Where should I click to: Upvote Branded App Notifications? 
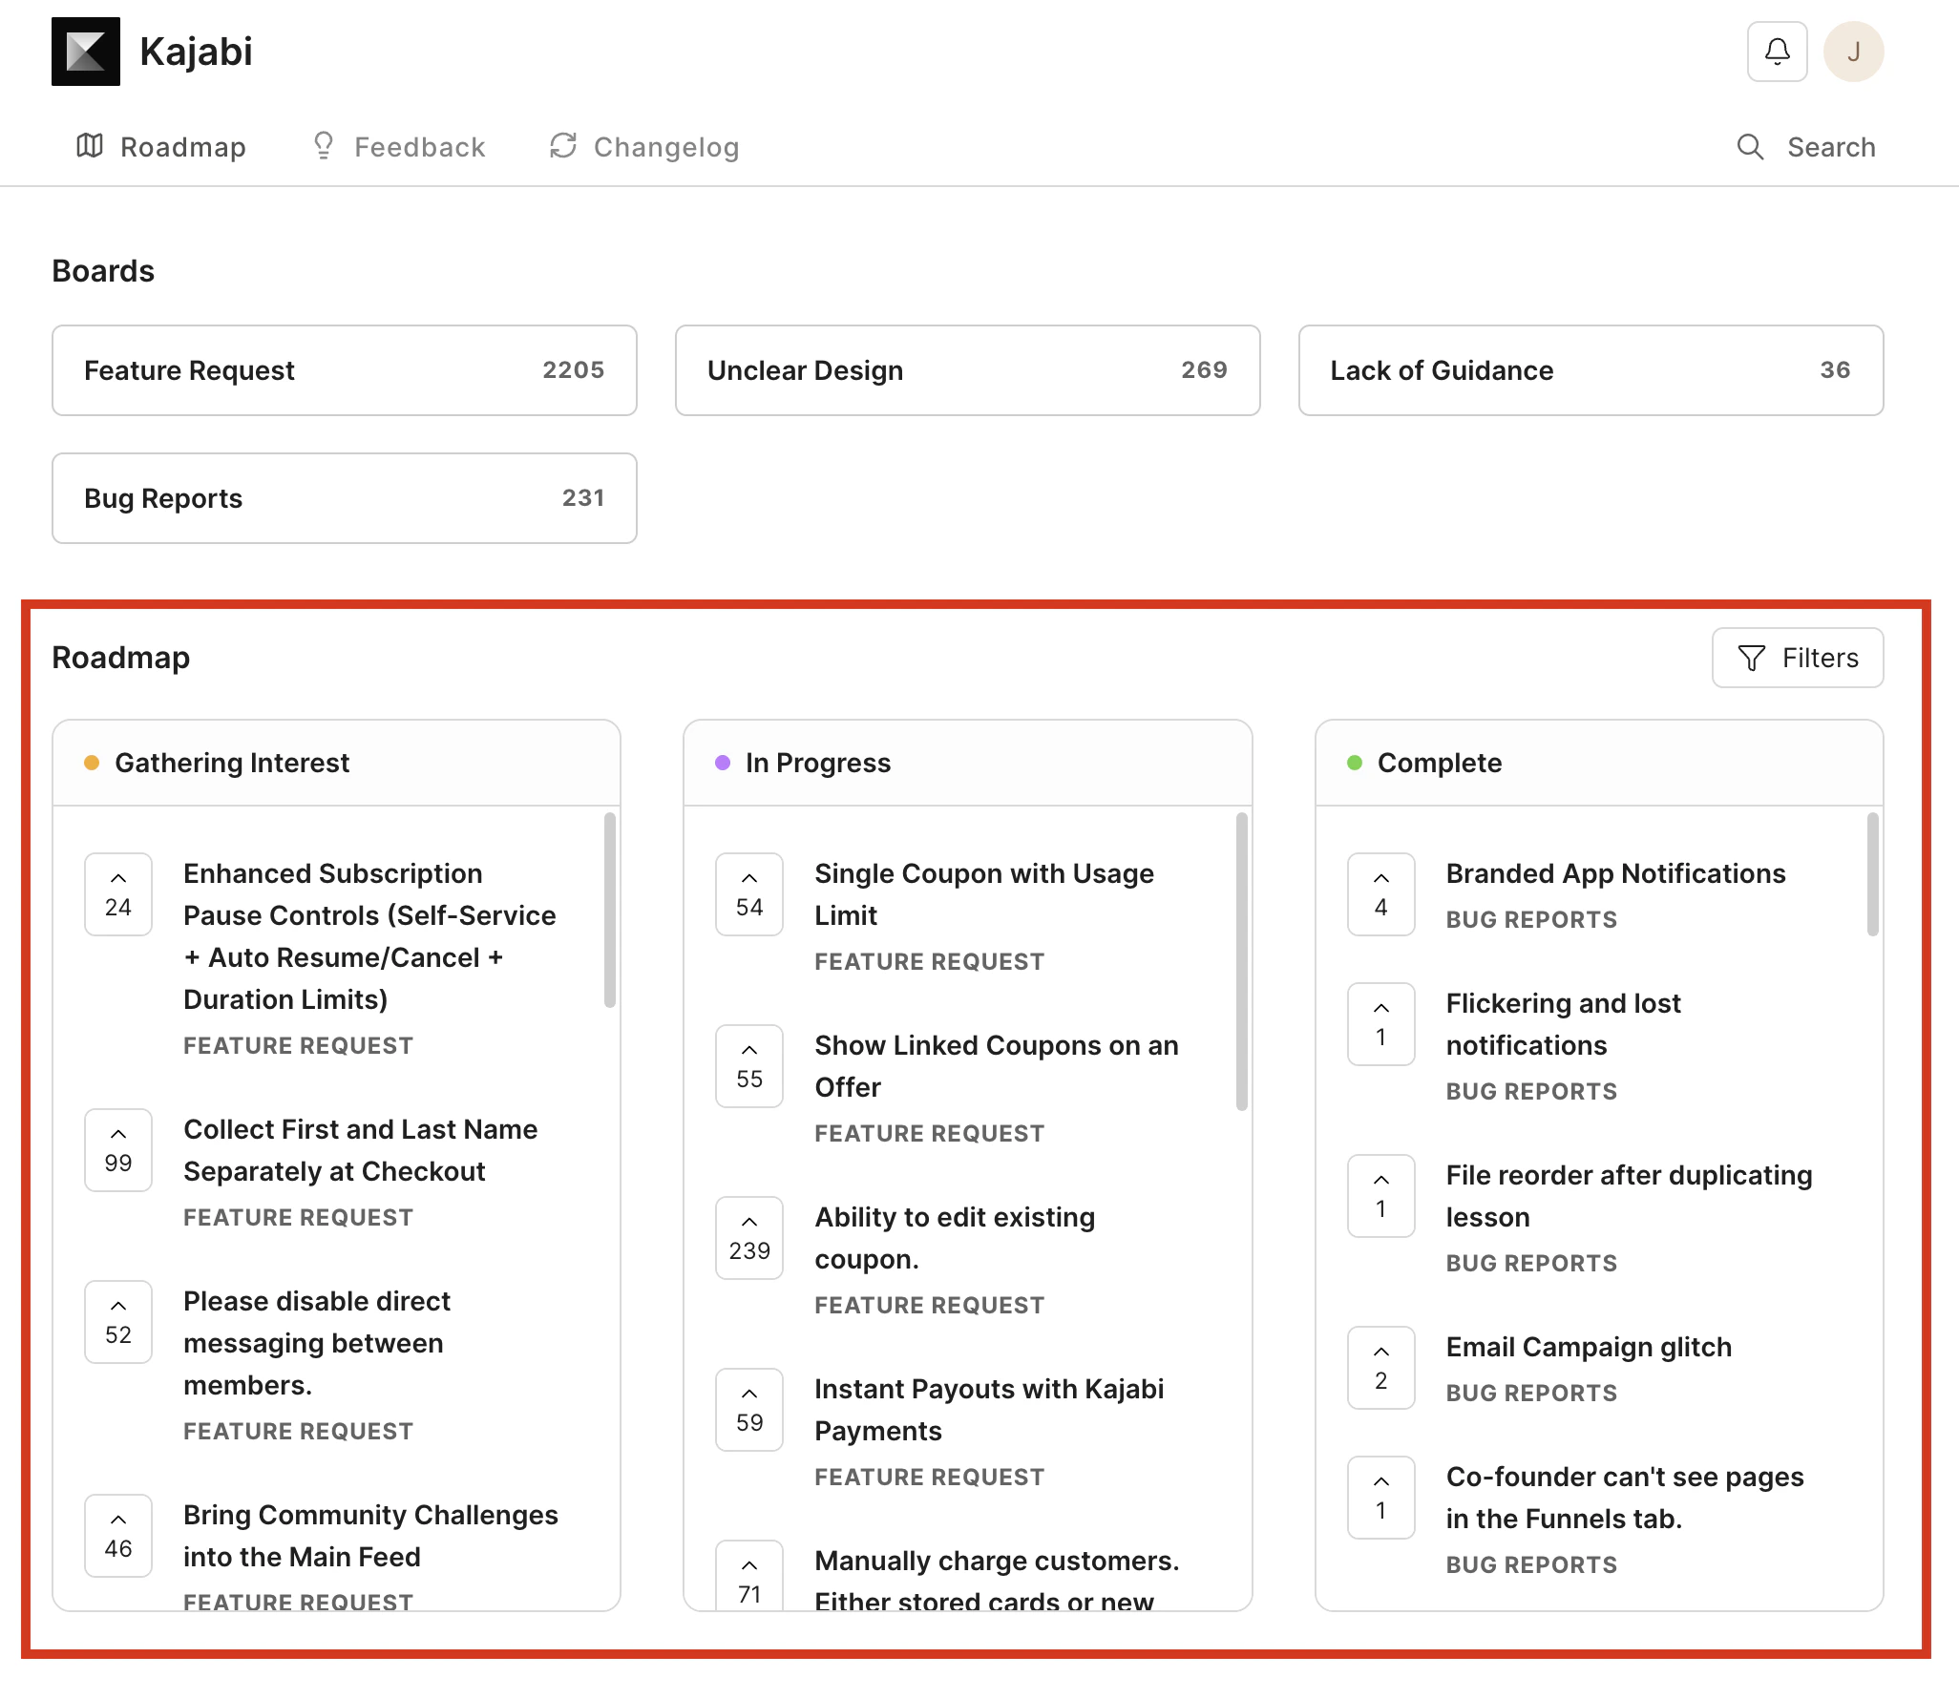[x=1380, y=894]
